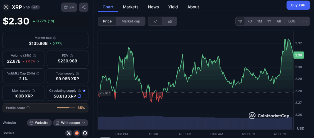Screen dimensions: 314x138
Task: Click the 58.81B XRP circulating value
Action: pos(65,96)
